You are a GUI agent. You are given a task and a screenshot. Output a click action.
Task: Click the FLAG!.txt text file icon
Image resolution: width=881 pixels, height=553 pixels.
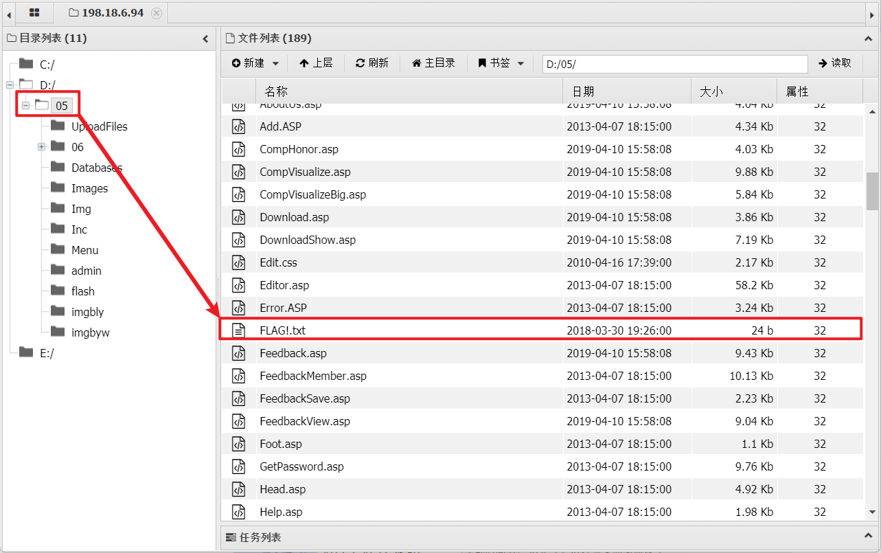point(238,330)
